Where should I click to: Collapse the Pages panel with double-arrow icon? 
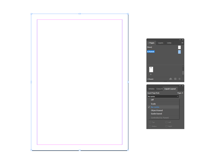180,40
